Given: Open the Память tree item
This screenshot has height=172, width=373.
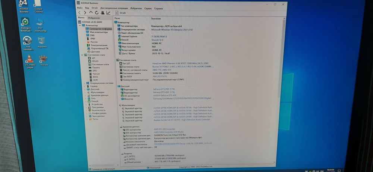Looking at the screenshot, I should click(94, 68).
